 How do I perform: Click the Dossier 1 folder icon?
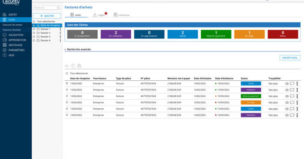click(x=38, y=29)
